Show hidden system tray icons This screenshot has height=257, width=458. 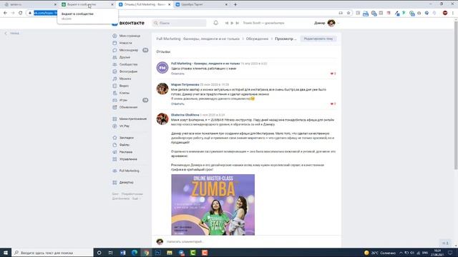point(401,253)
